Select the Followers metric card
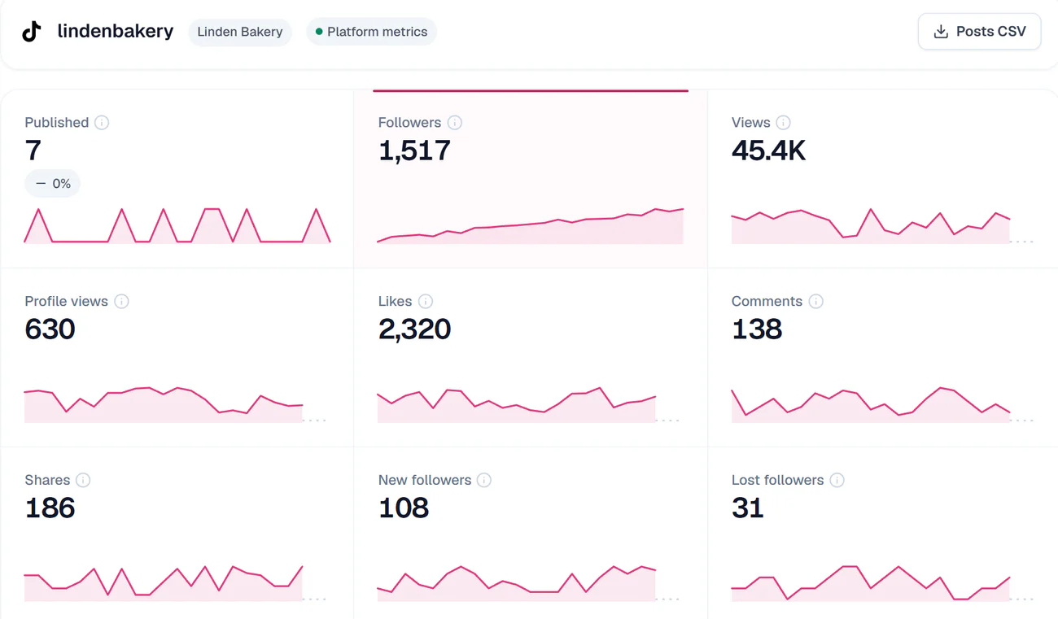 (x=531, y=179)
